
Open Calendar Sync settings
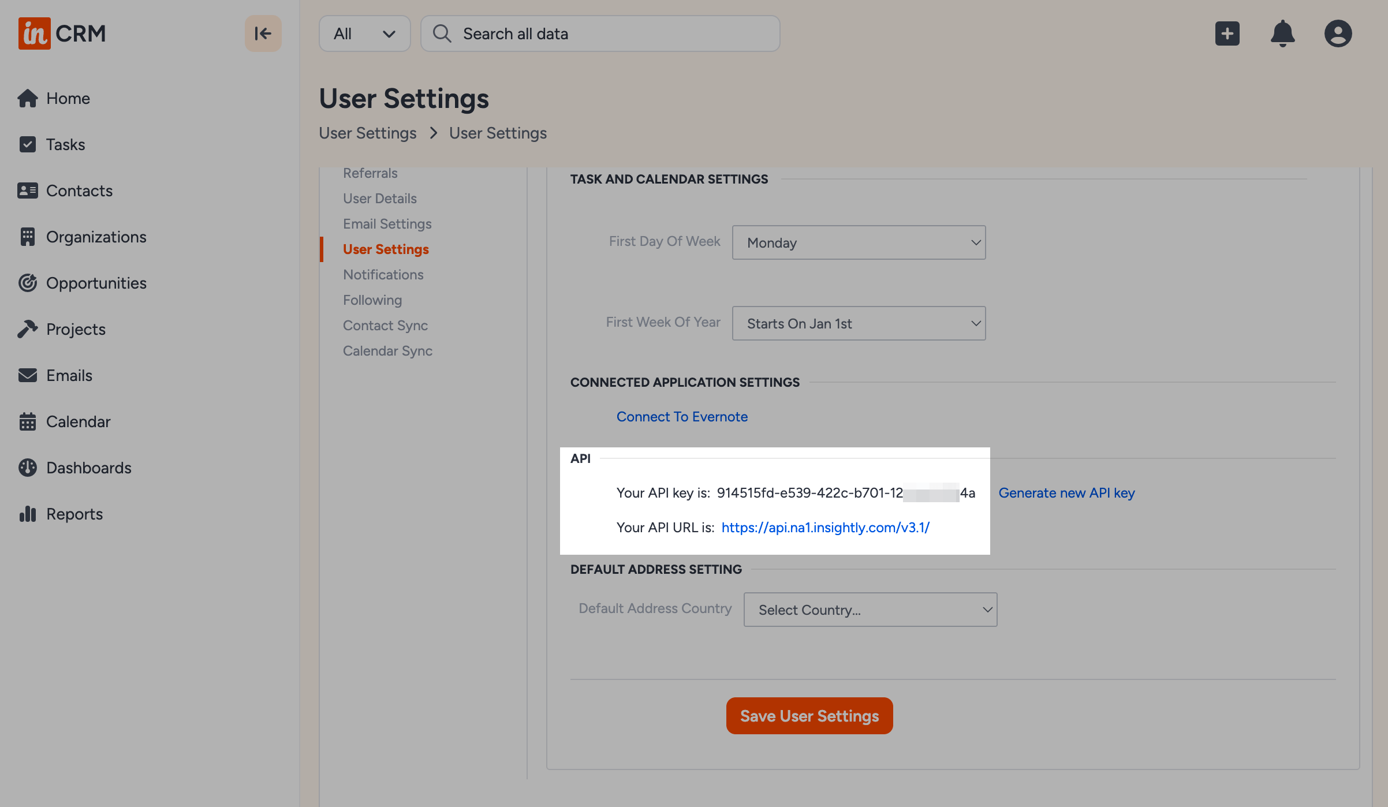(387, 351)
